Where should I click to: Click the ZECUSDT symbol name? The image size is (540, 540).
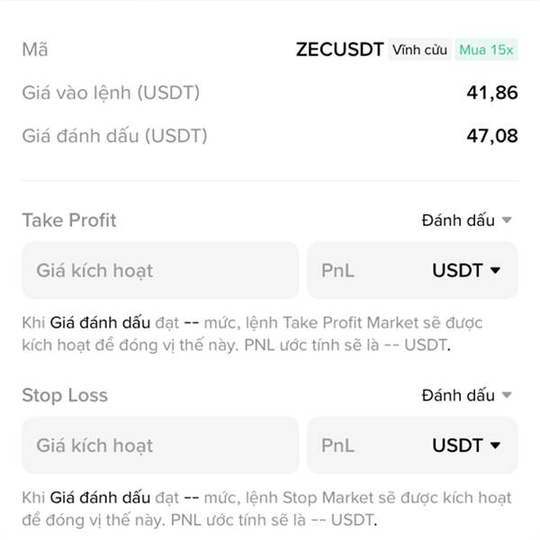(339, 49)
